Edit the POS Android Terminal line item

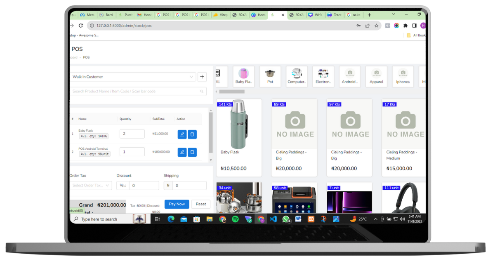(x=182, y=152)
